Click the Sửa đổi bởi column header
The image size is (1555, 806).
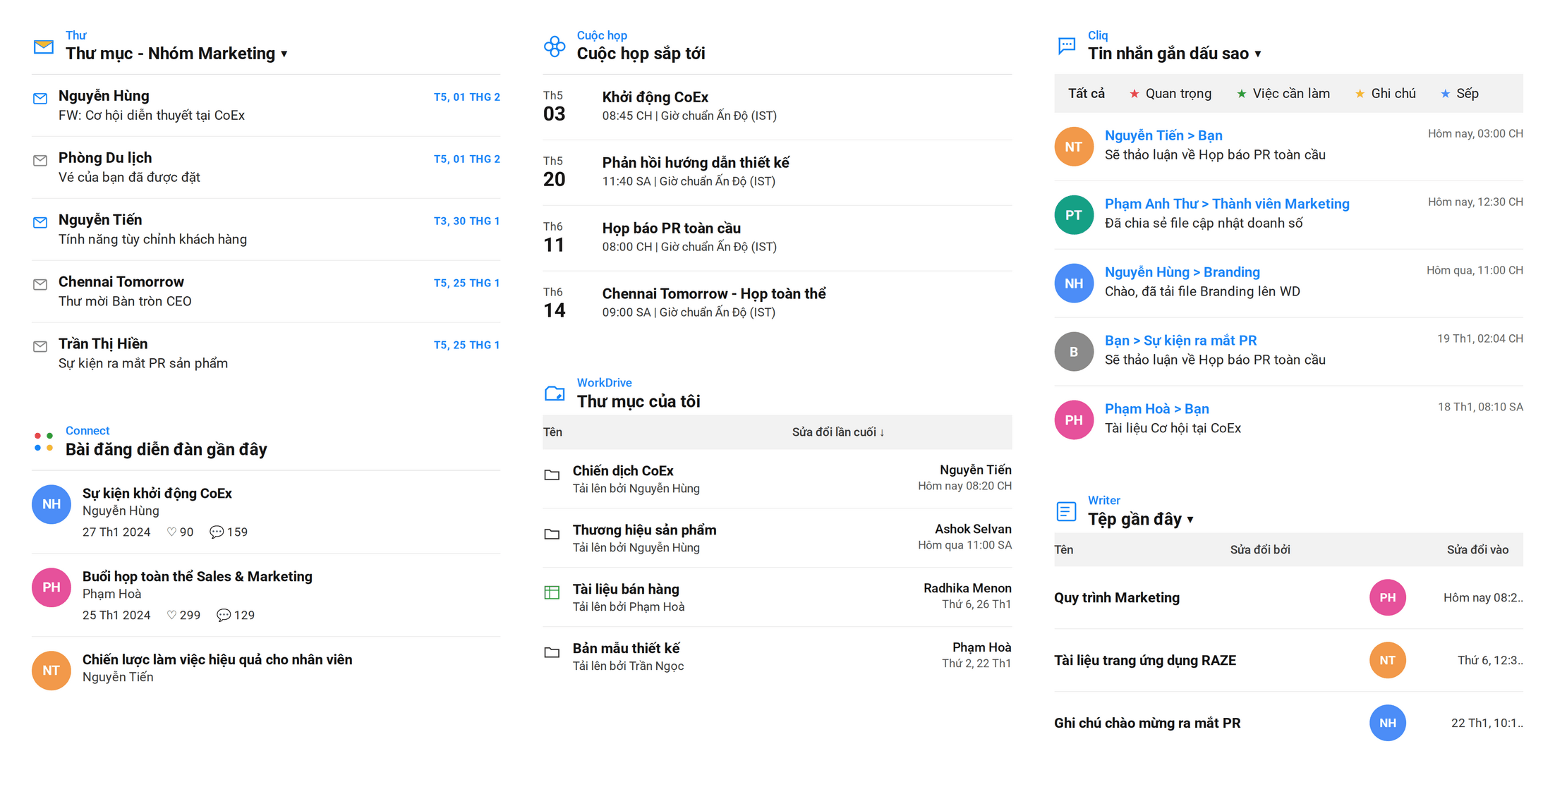tap(1260, 550)
